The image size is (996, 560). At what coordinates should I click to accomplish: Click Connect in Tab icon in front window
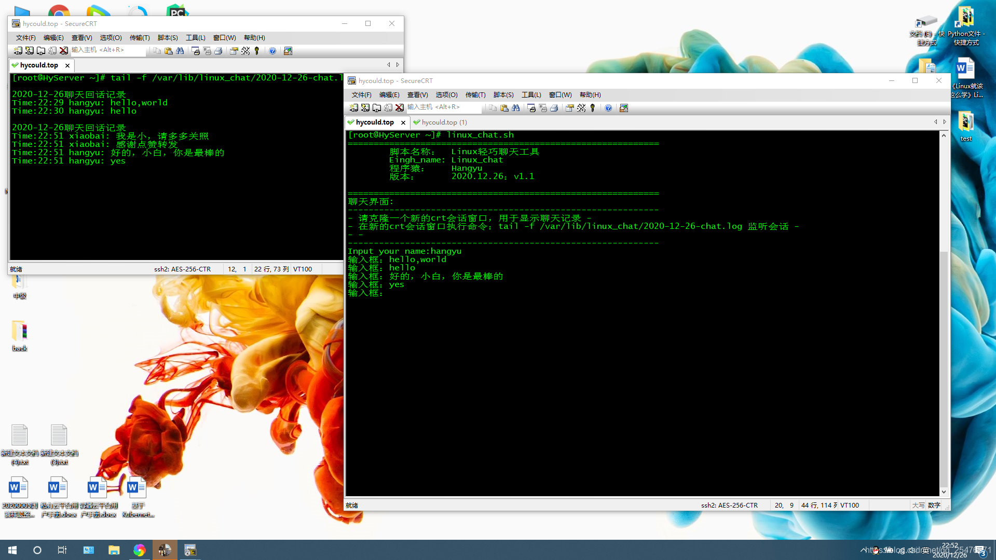click(377, 107)
